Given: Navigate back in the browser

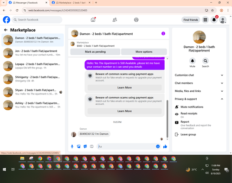Looking at the screenshot, I should click(4, 10).
